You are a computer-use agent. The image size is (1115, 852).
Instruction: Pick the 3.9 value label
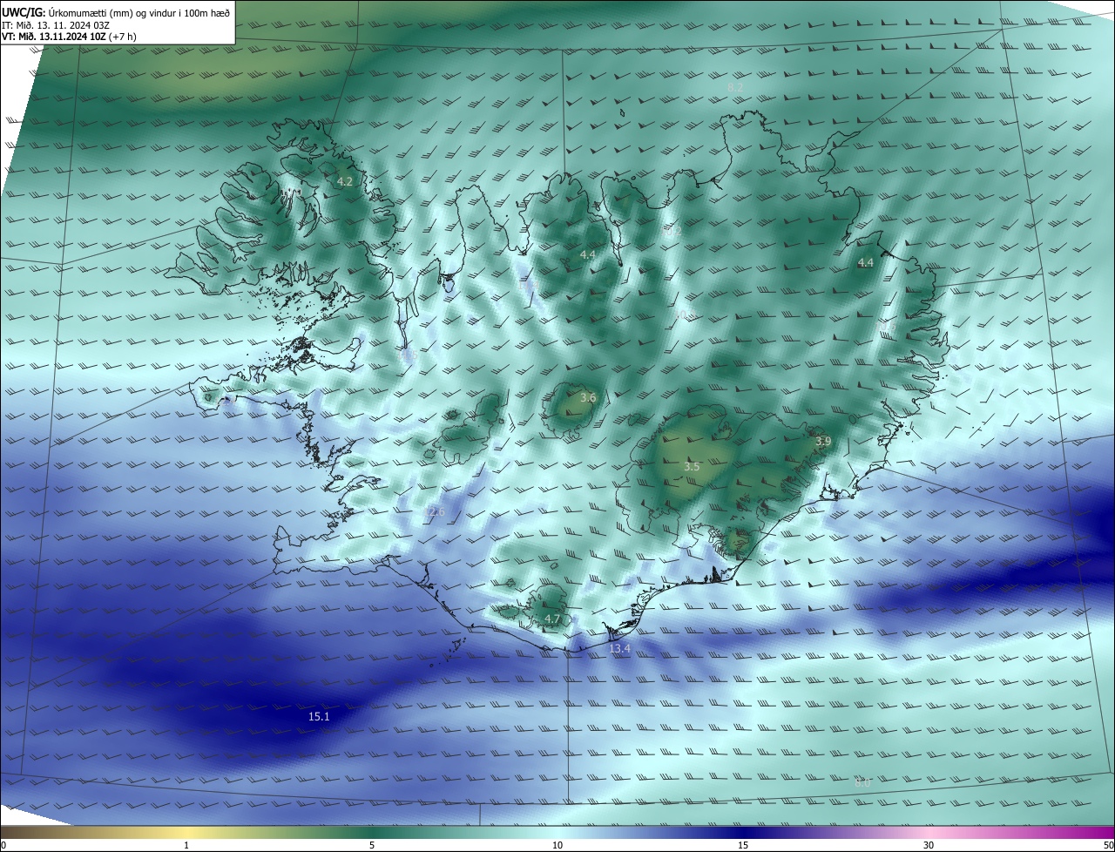[x=823, y=442]
